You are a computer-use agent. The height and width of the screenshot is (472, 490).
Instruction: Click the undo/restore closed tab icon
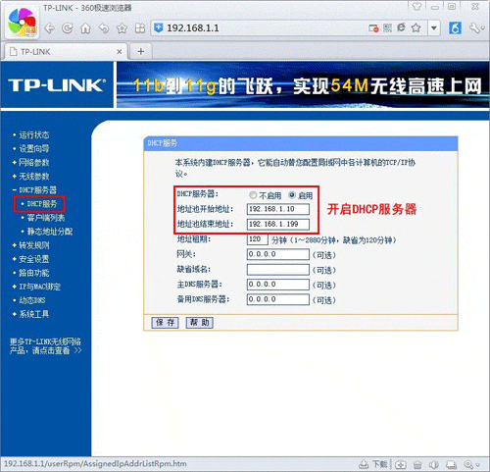click(104, 28)
